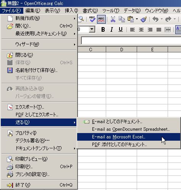The image size is (181, 190).
Task: Open the font size dropdown arrow
Action: point(92,29)
